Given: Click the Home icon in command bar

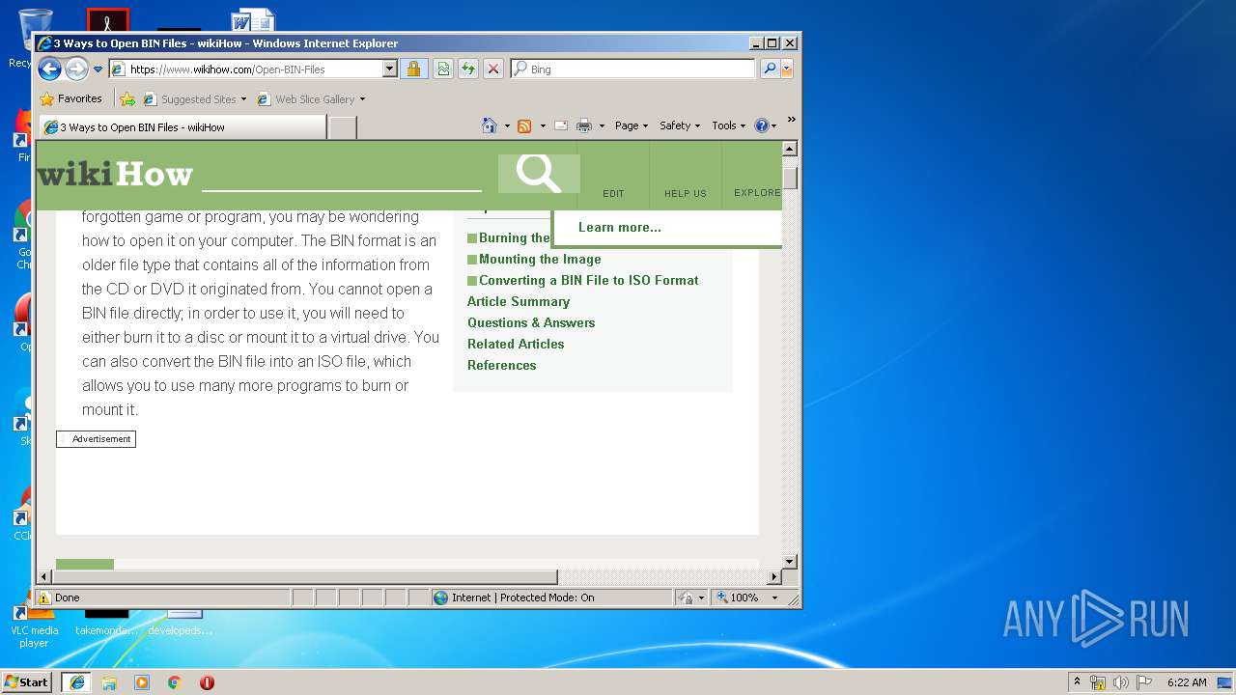Looking at the screenshot, I should tap(490, 125).
